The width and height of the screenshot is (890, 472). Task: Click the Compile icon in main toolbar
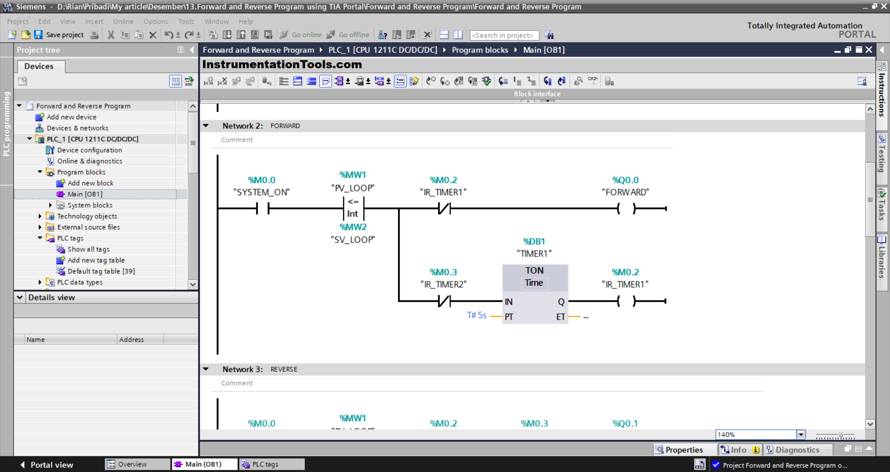tap(213, 35)
